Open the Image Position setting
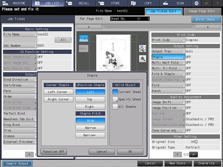 pos(168,108)
